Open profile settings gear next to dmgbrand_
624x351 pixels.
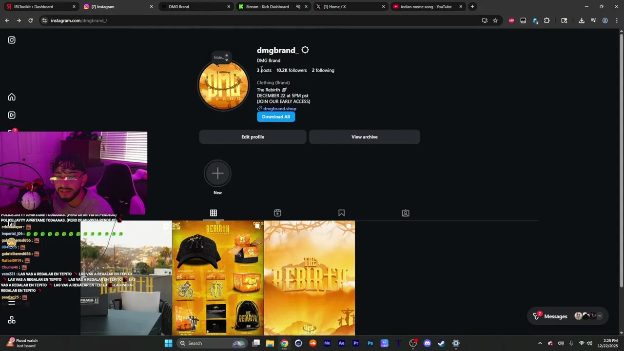[x=305, y=50]
